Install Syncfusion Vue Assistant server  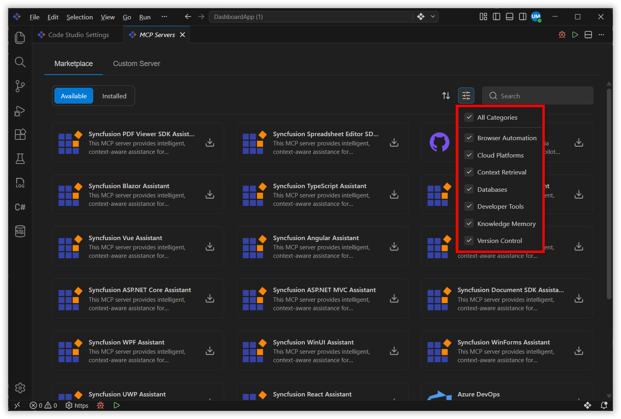point(210,247)
